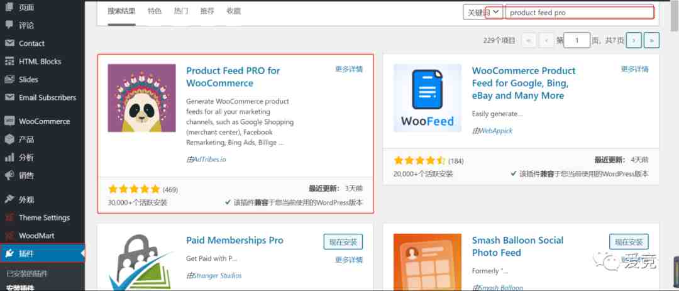Viewport: 679px width, 291px height.
Task: Click 更多详情 for Paid Memberships Pro
Action: [349, 260]
